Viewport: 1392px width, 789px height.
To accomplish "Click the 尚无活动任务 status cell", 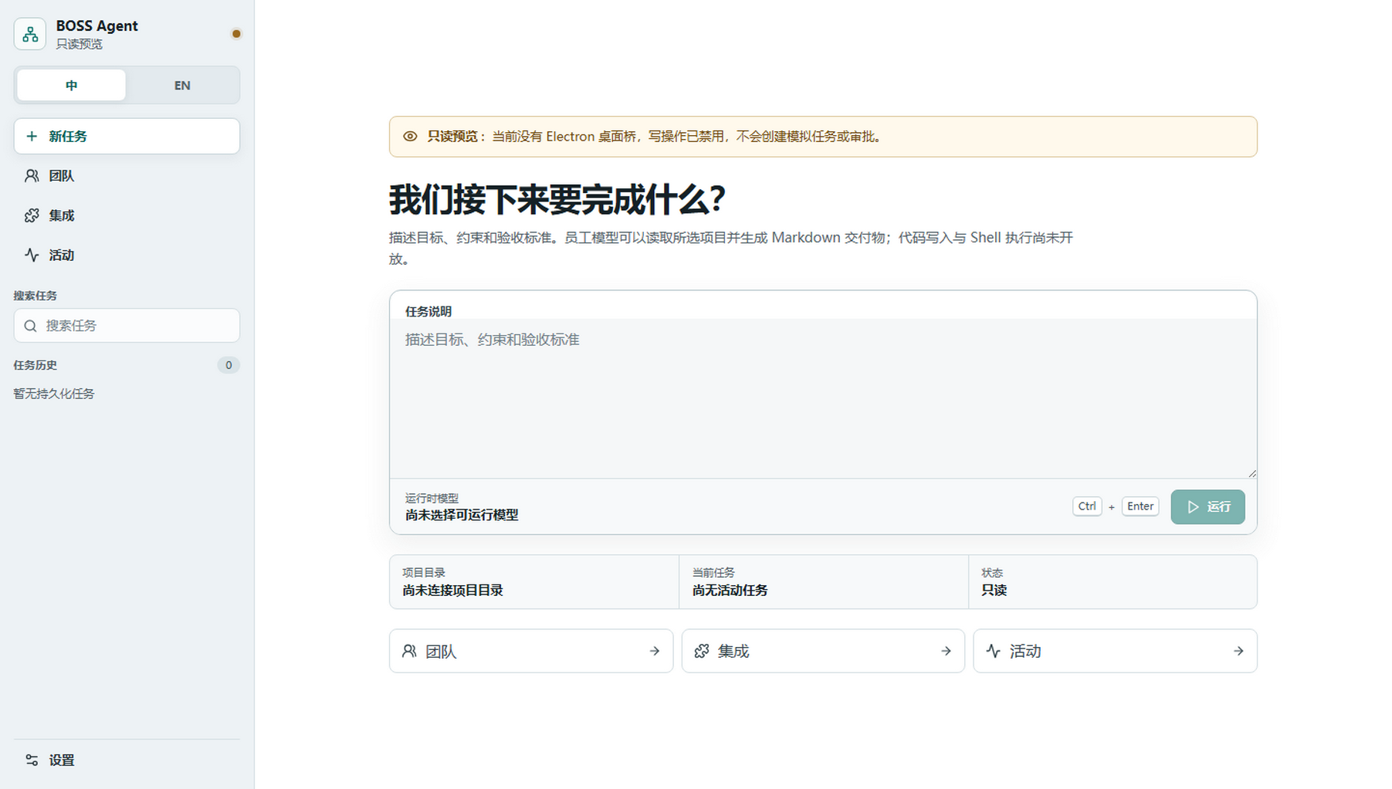I will [x=824, y=582].
